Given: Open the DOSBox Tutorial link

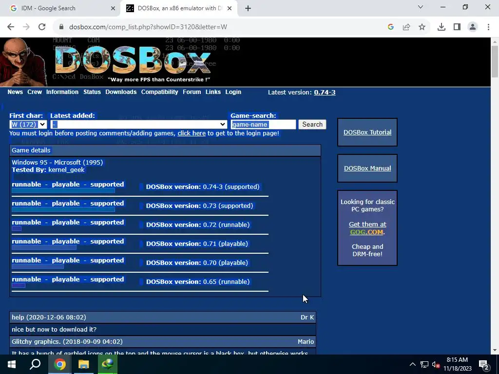Looking at the screenshot, I should (367, 132).
